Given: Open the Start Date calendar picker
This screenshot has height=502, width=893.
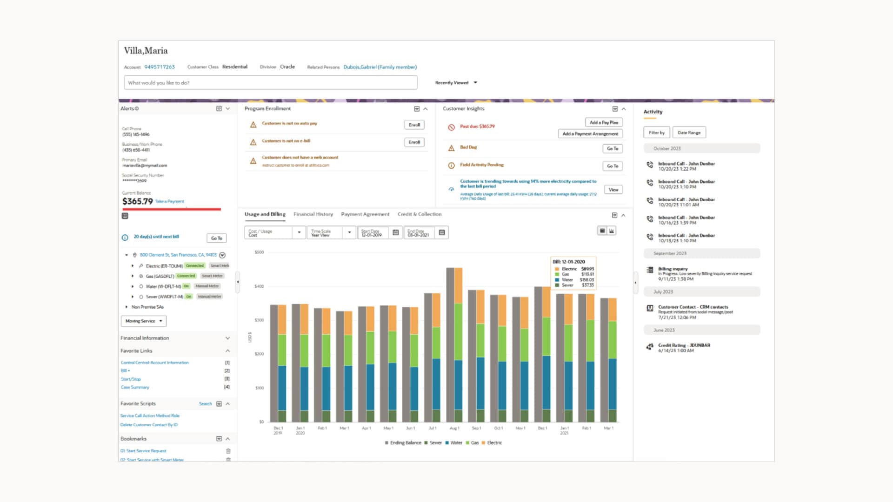Looking at the screenshot, I should click(395, 232).
